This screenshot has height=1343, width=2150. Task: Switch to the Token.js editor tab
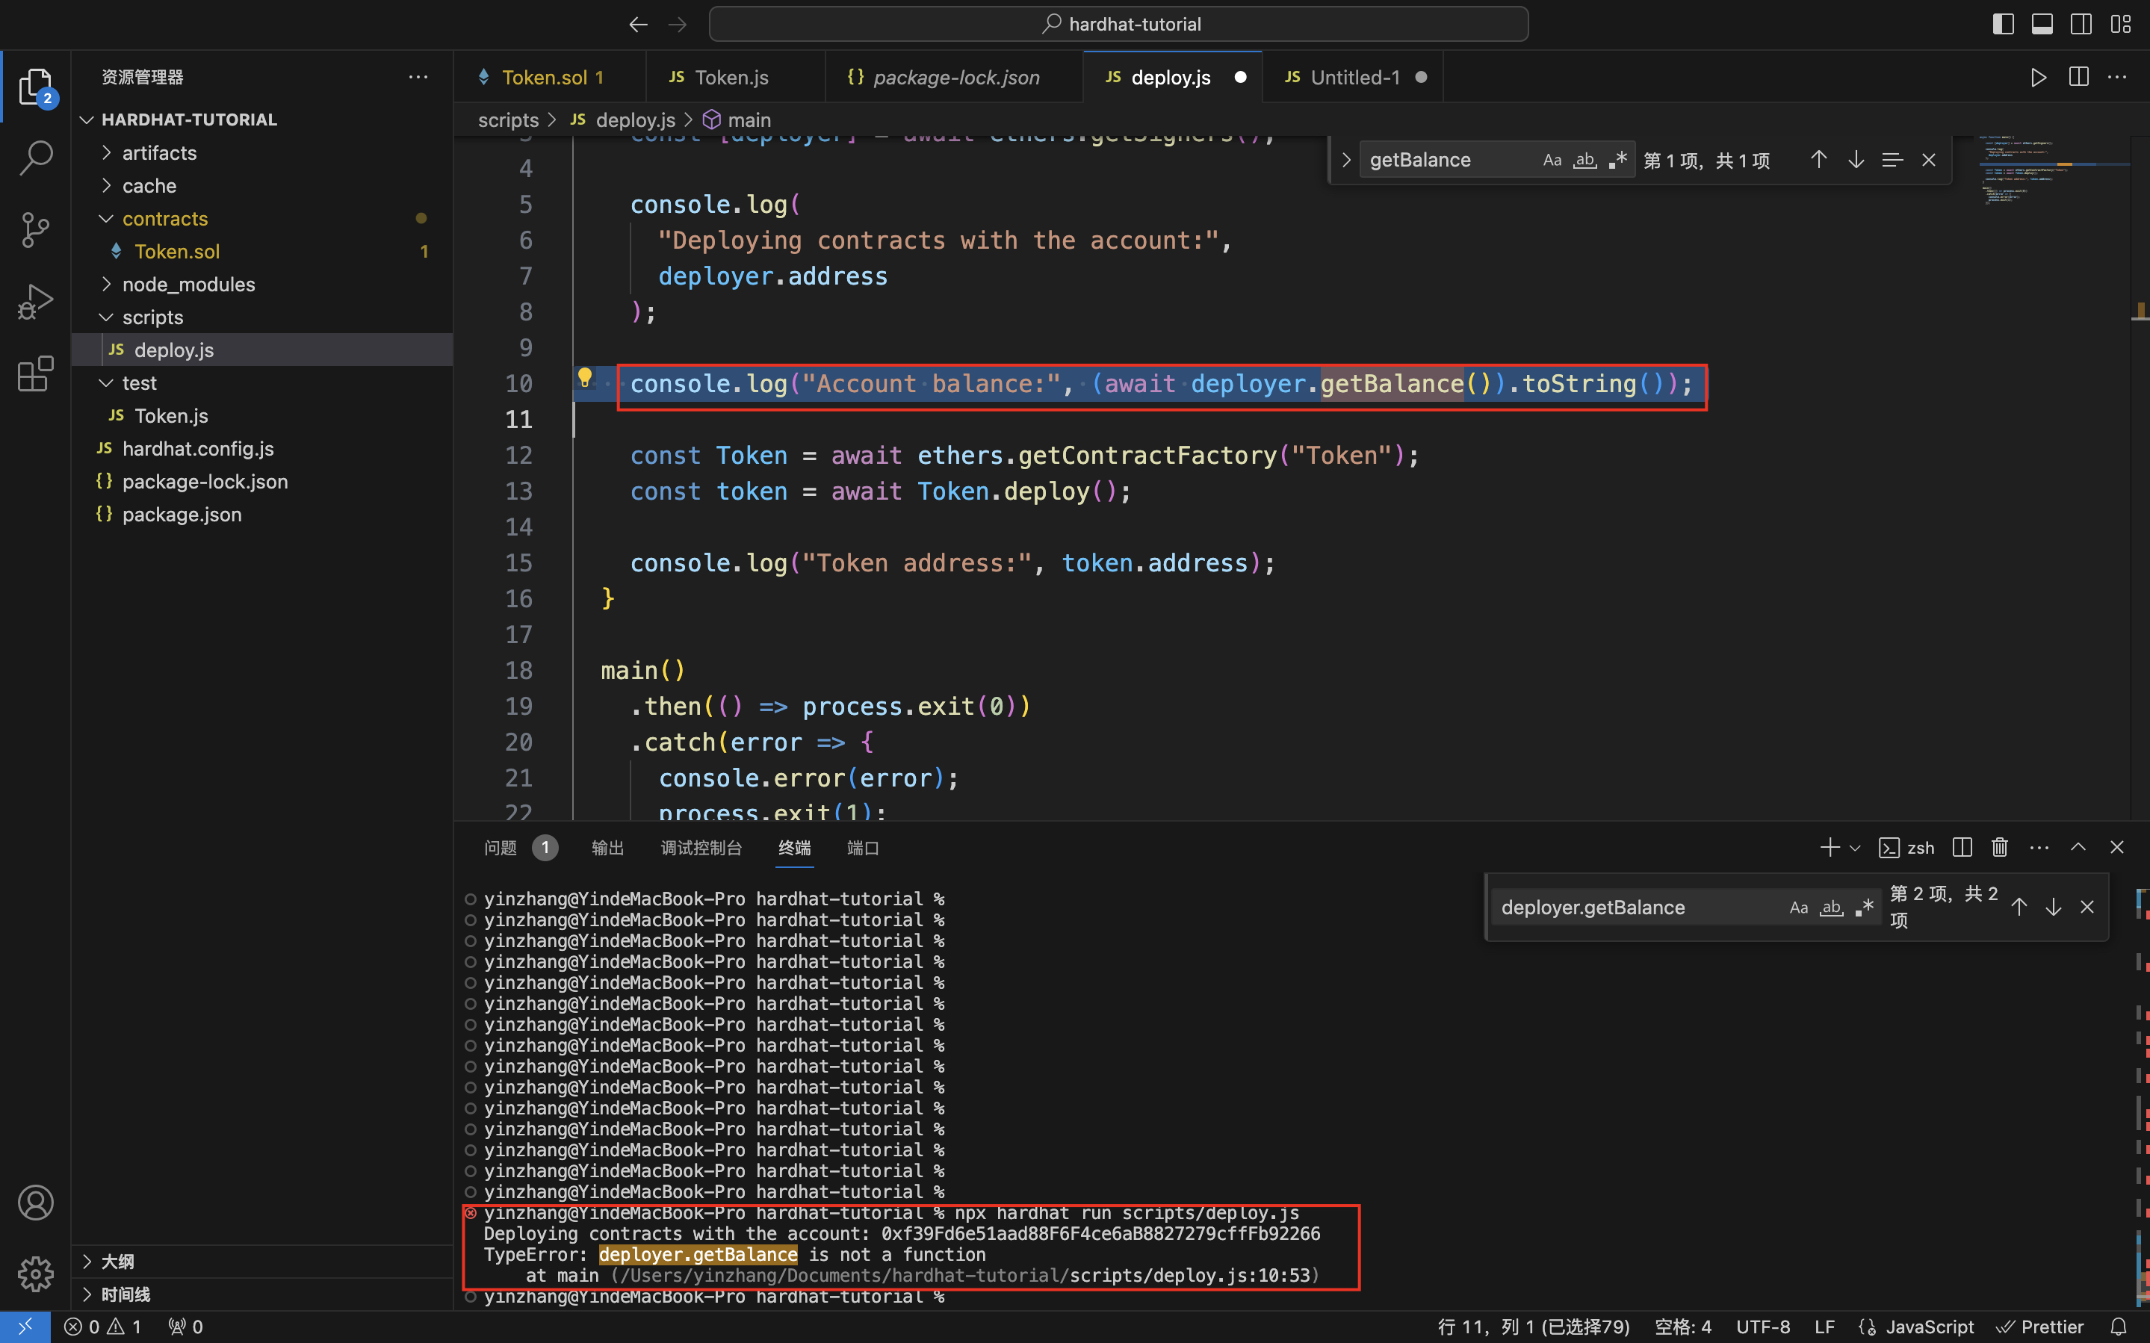pyautogui.click(x=735, y=77)
